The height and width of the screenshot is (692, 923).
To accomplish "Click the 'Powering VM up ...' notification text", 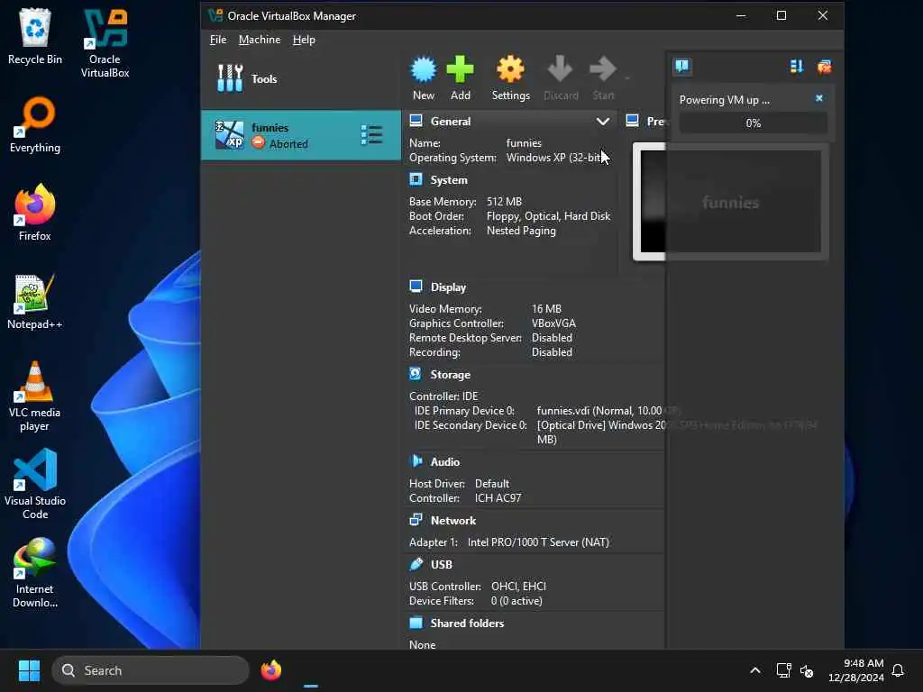I will pyautogui.click(x=724, y=100).
